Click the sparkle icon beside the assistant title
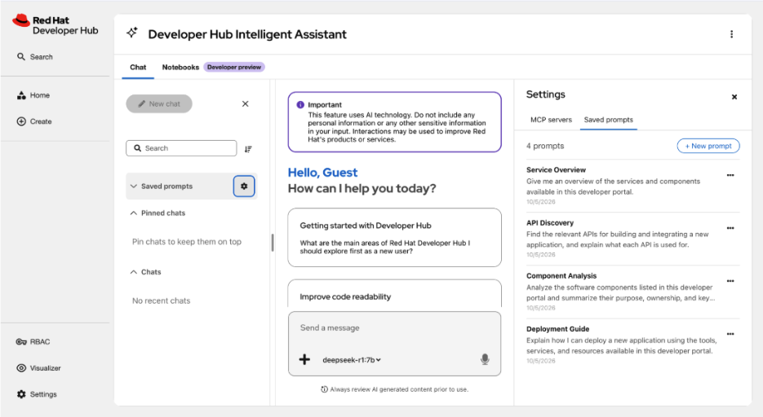763x417 pixels. pyautogui.click(x=132, y=33)
